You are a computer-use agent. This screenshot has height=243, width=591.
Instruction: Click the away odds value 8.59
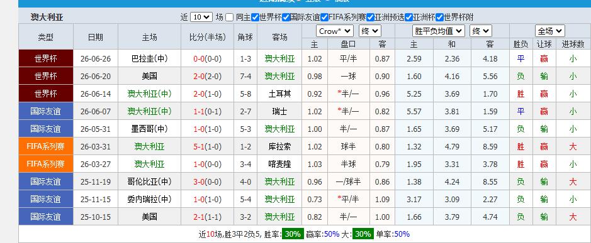pyautogui.click(x=490, y=146)
